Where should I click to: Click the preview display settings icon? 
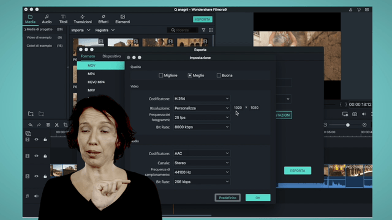[x=345, y=114]
